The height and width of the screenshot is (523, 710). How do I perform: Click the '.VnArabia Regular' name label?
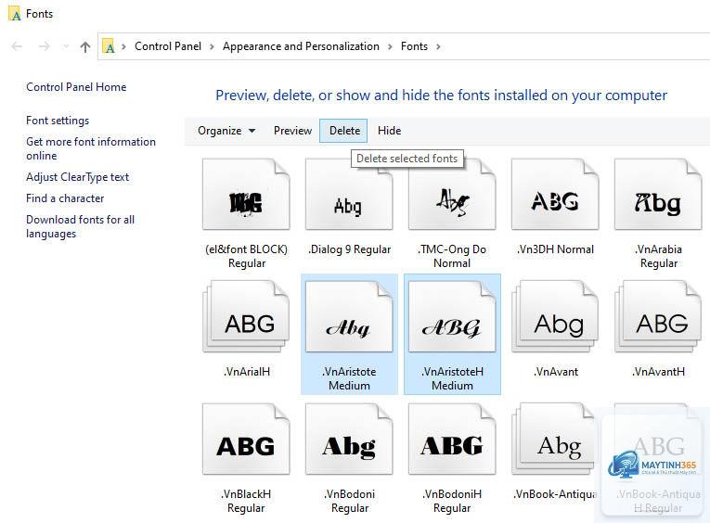658,256
